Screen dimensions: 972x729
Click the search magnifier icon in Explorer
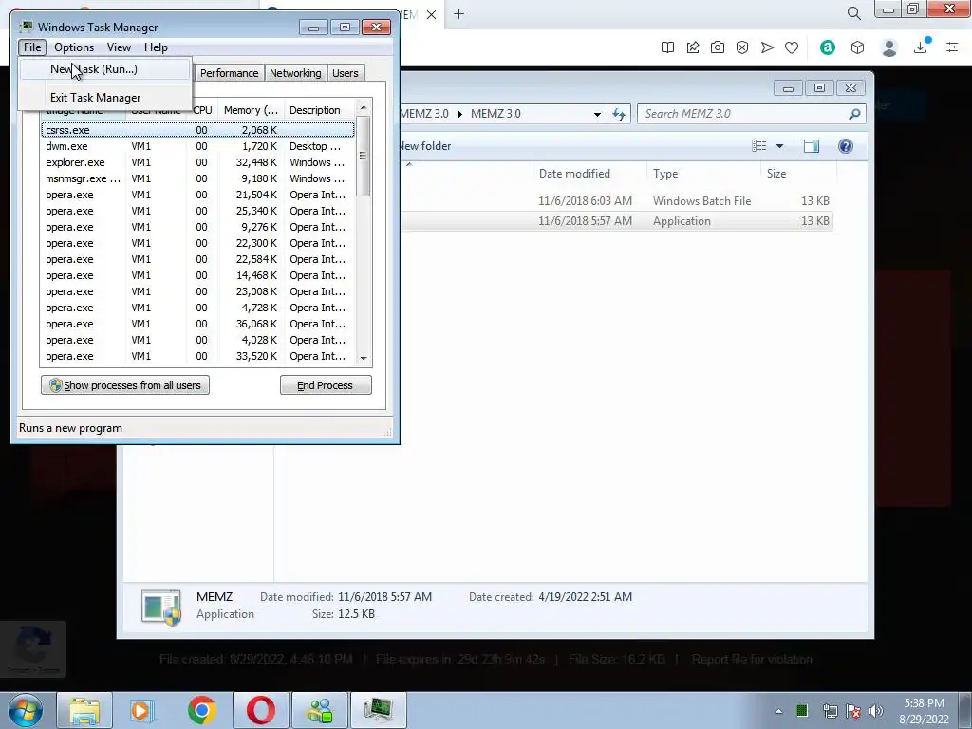point(855,114)
